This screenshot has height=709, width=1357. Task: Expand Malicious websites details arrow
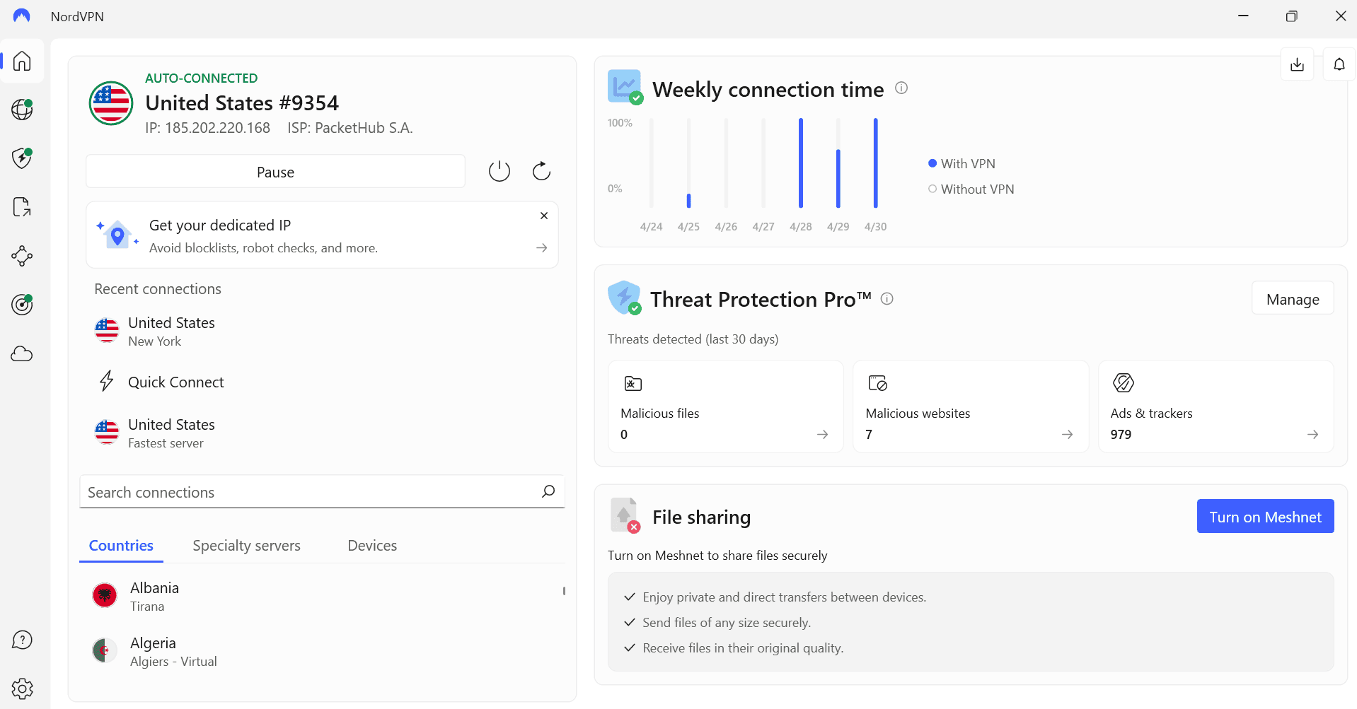(x=1067, y=435)
